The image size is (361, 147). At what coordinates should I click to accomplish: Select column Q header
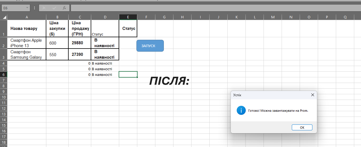tap(345, 17)
